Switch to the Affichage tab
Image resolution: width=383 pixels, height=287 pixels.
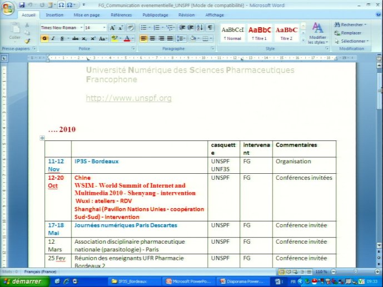[215, 15]
